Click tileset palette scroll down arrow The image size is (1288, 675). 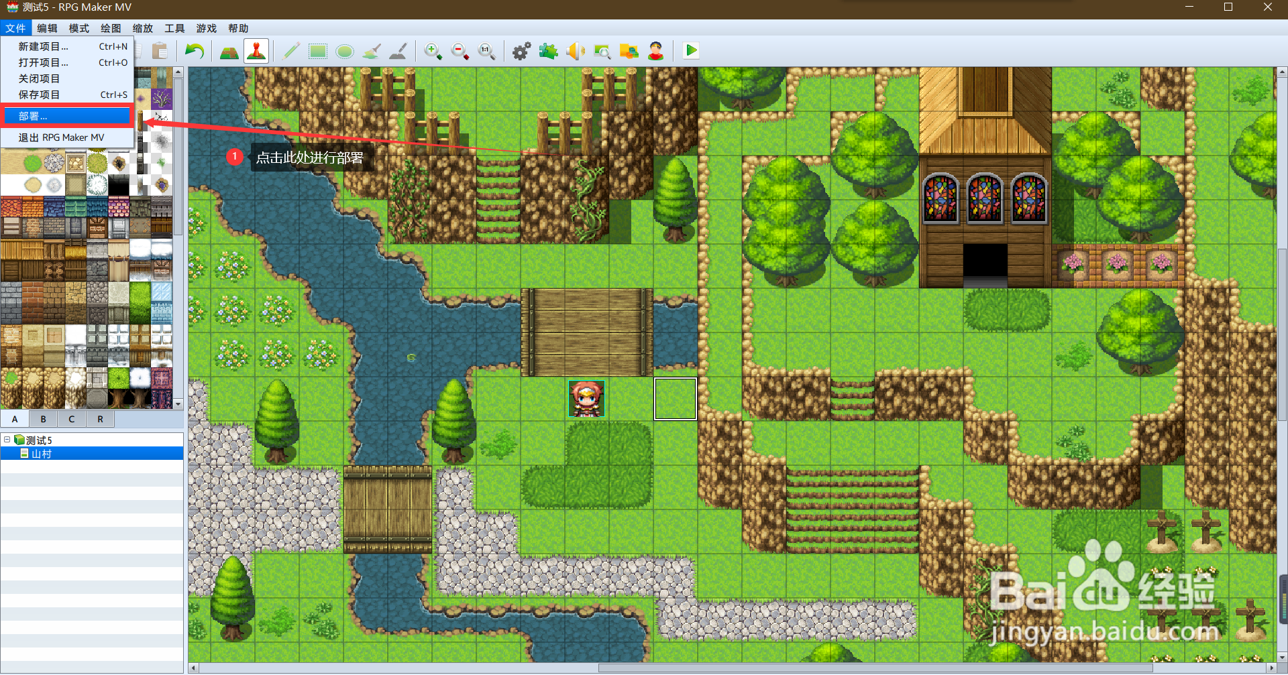tap(178, 404)
